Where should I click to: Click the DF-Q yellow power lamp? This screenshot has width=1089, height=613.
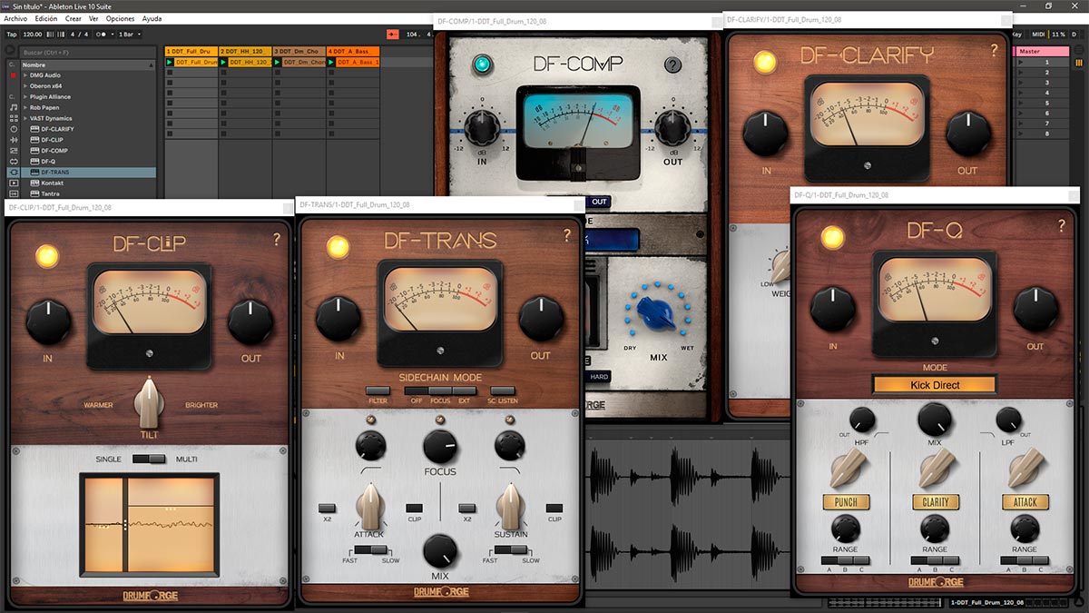pos(832,237)
